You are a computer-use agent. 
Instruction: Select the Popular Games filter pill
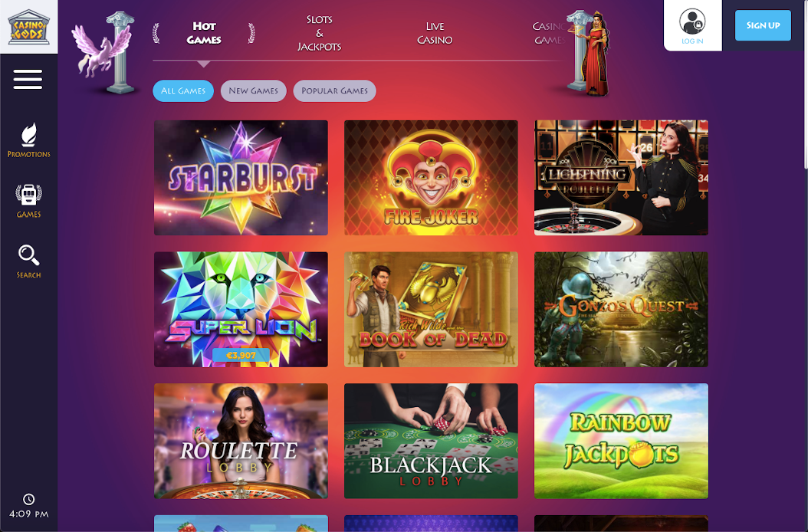pos(334,90)
